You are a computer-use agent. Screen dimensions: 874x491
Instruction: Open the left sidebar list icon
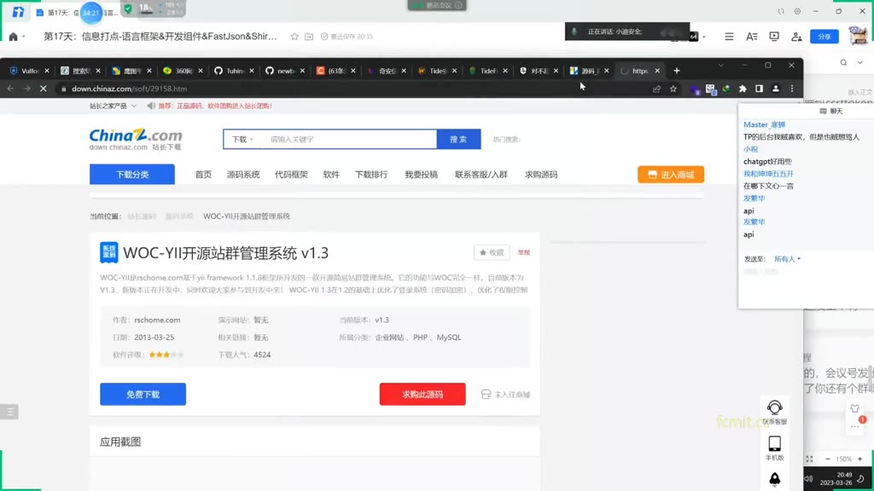(x=9, y=412)
